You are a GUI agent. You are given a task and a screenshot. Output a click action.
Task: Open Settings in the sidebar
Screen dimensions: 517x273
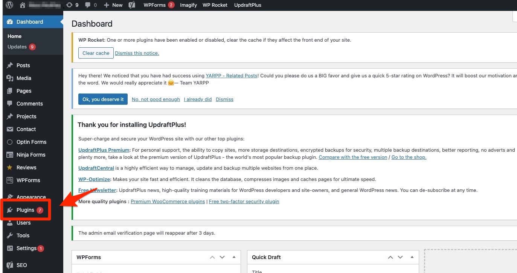[x=26, y=248]
